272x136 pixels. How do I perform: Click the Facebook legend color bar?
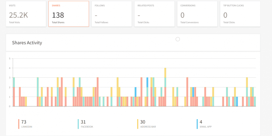click(78, 124)
